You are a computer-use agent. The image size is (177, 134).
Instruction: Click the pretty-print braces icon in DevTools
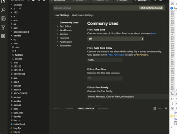(x=172, y=99)
